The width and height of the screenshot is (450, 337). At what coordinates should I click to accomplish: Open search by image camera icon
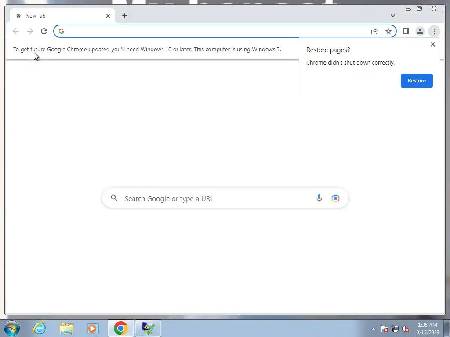pyautogui.click(x=335, y=198)
